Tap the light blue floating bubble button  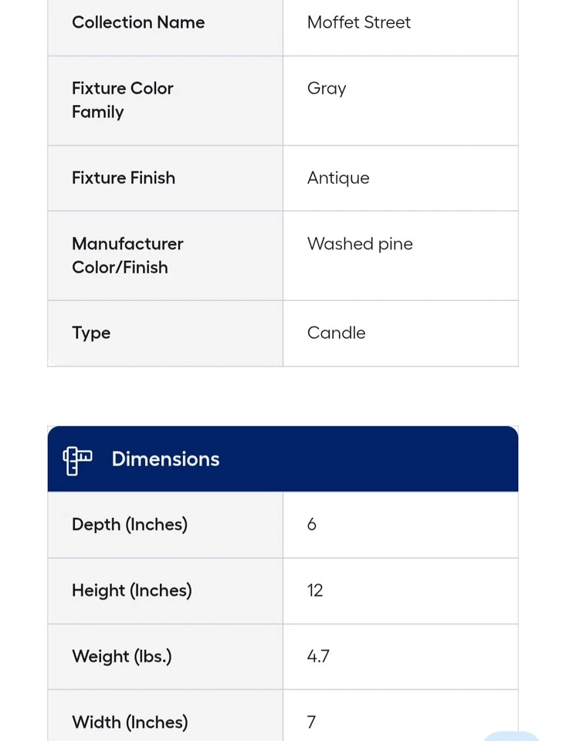[x=511, y=736]
